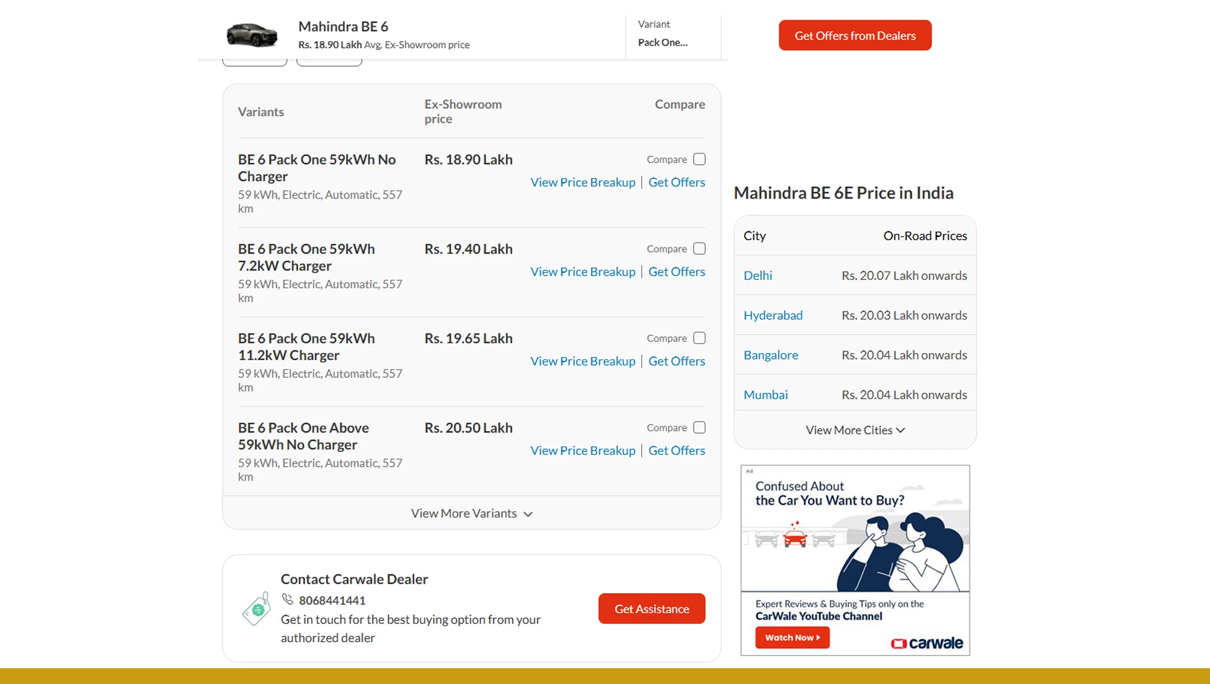Enable Compare on the 7.2kW Charger variant
Image resolution: width=1210 pixels, height=684 pixels.
[x=699, y=248]
